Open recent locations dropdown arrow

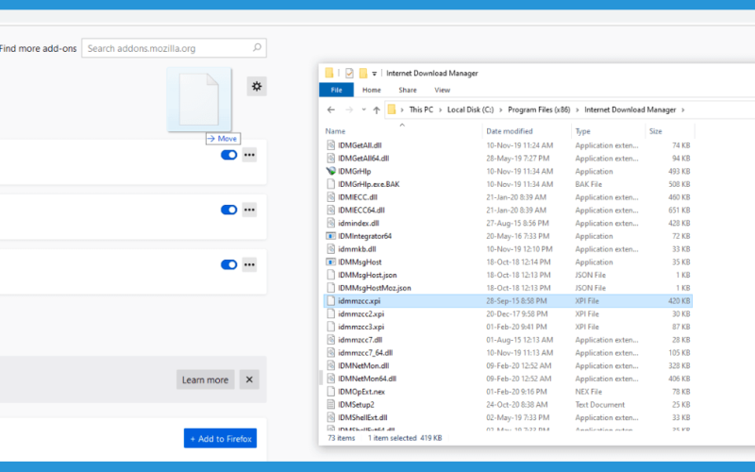coord(363,110)
